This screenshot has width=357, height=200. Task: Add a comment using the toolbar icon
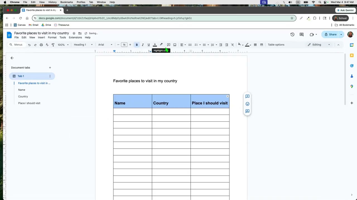point(168,45)
